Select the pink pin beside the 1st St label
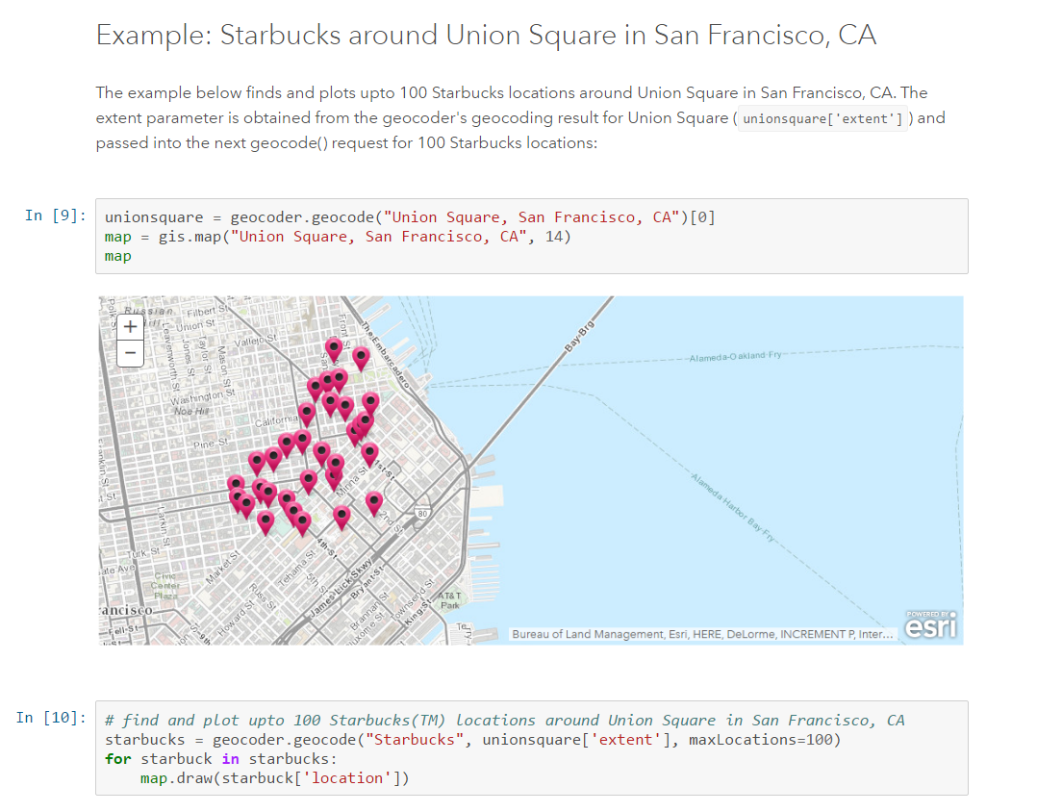Image resolution: width=1037 pixels, height=812 pixels. pos(369,453)
